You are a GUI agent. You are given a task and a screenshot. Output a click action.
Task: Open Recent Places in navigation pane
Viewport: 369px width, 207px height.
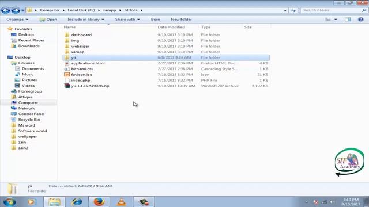coord(31,40)
